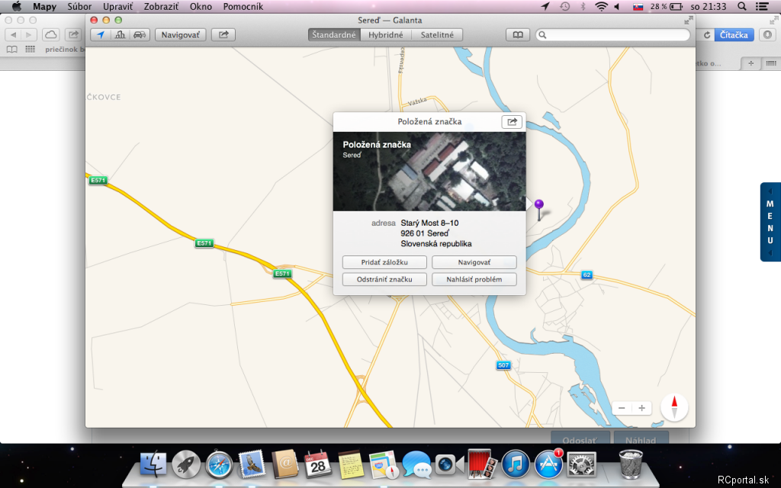
Task: Open Trash in the Dock
Action: pos(630,464)
